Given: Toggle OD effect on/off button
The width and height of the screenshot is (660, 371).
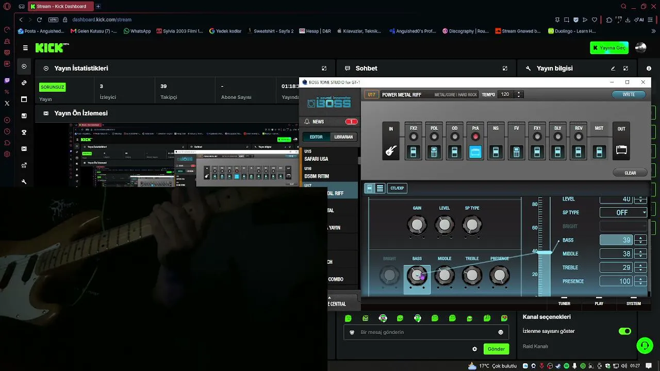Looking at the screenshot, I should 455,137.
